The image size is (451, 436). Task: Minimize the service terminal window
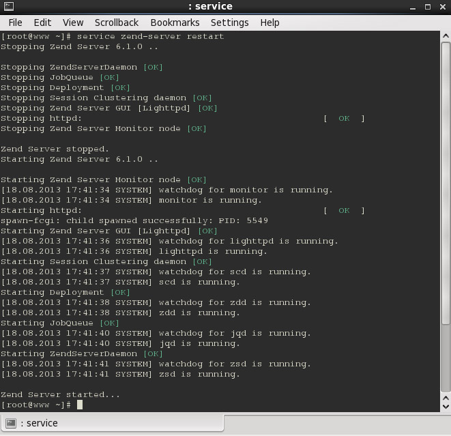pyautogui.click(x=413, y=7)
